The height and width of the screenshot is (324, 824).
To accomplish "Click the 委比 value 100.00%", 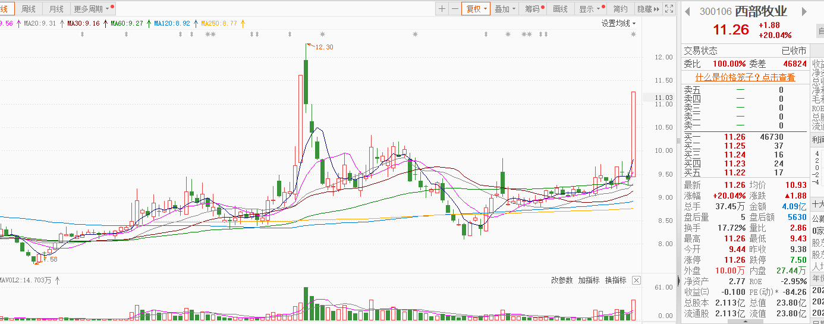I will [729, 64].
